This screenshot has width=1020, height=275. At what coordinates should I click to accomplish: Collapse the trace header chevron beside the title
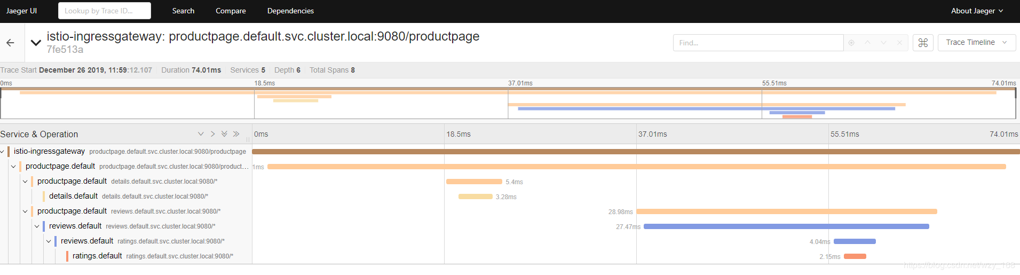tap(36, 43)
